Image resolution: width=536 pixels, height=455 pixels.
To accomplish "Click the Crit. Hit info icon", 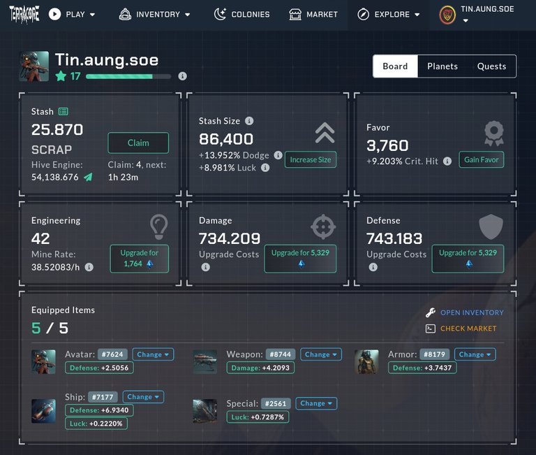I will 447,161.
